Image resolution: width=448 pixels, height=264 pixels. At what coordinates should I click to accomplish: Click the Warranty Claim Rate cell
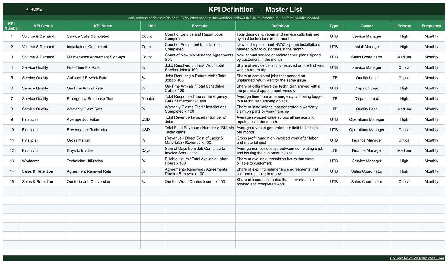(103, 109)
